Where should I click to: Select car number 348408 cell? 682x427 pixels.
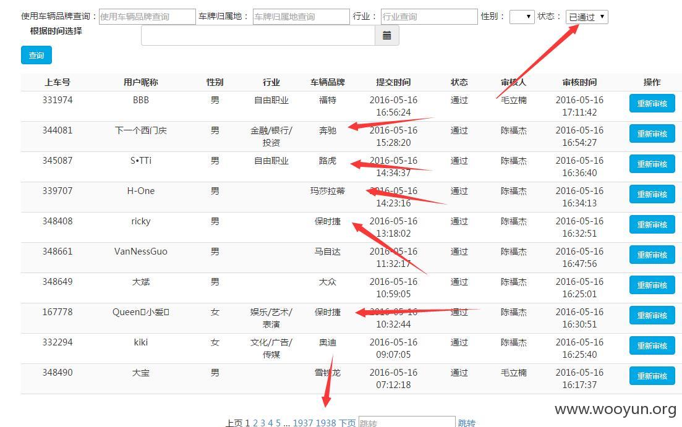58,221
